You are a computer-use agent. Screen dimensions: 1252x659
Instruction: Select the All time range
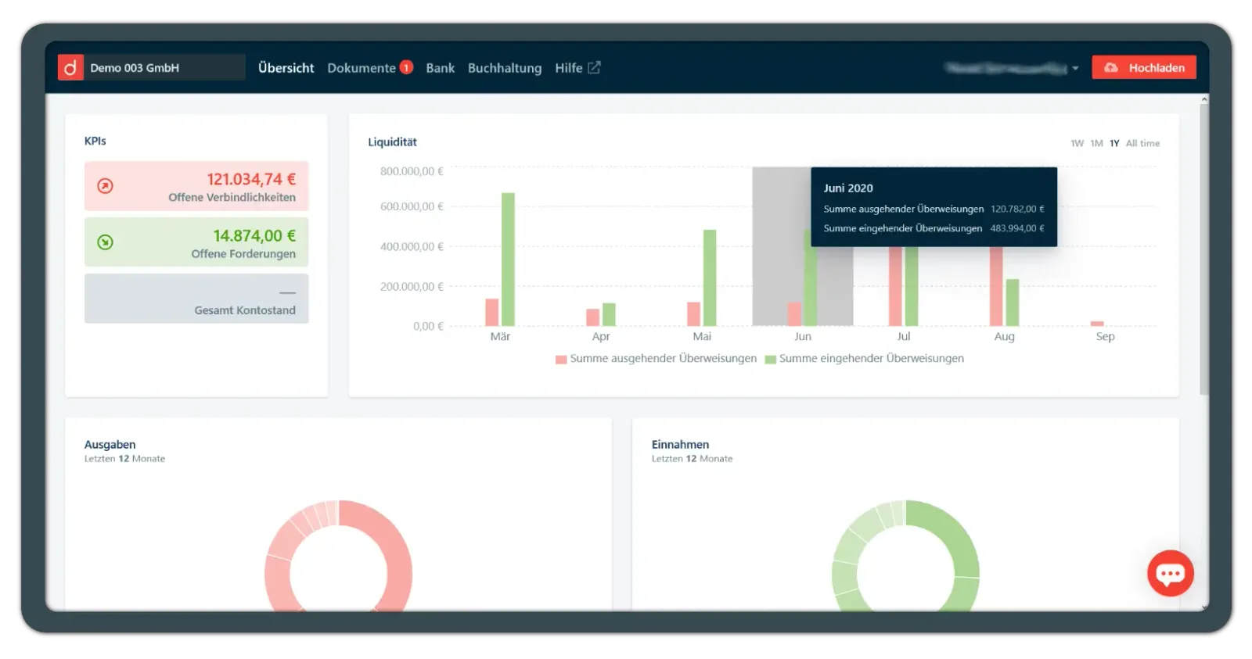click(1142, 144)
